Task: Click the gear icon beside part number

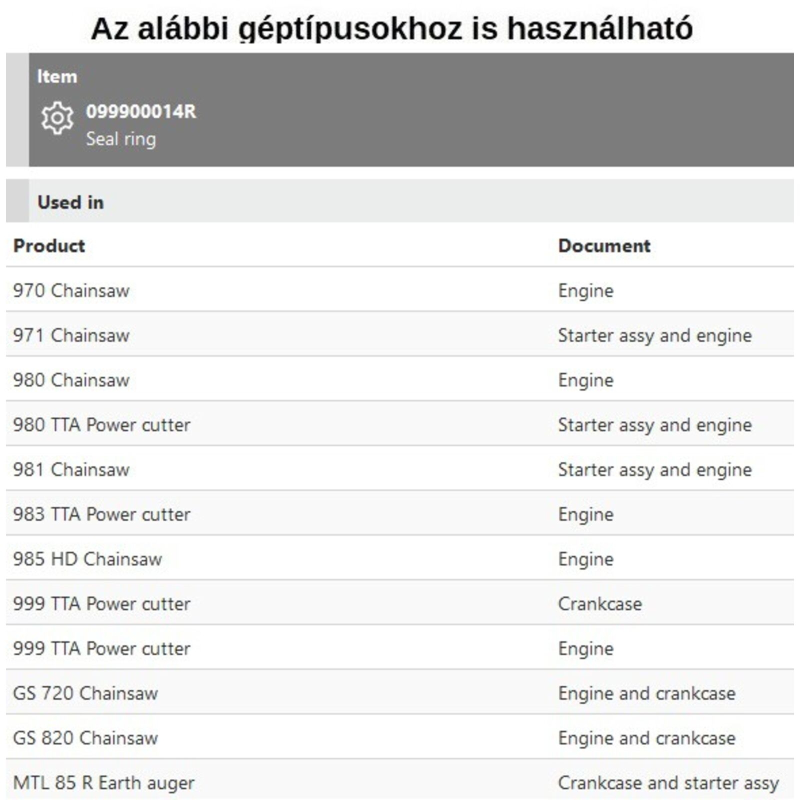Action: coord(57,118)
